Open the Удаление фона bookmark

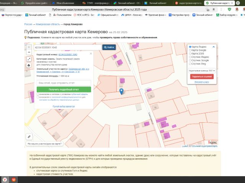point(156,15)
